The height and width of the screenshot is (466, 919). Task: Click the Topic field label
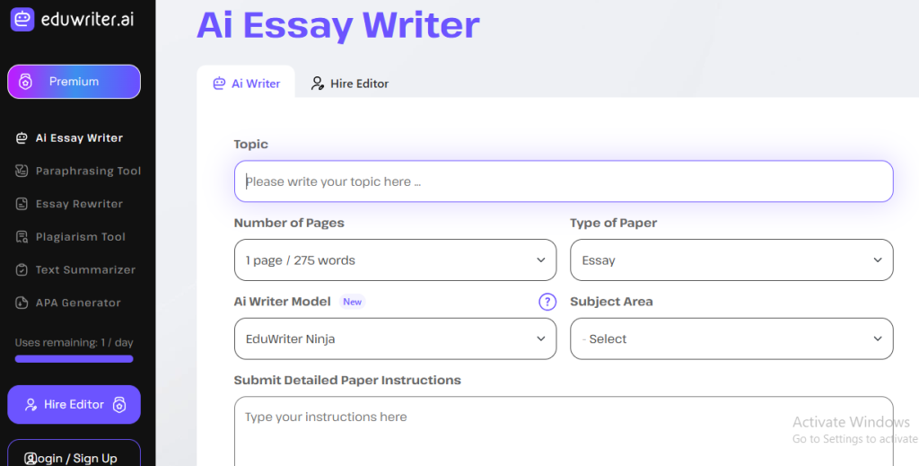[251, 145]
